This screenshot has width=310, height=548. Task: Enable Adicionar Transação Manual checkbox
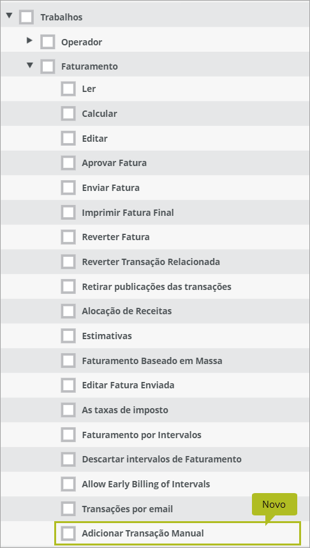68,533
